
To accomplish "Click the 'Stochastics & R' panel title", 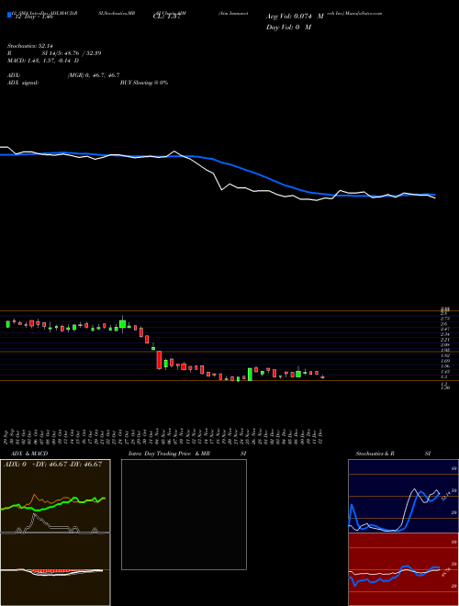I will click(375, 454).
